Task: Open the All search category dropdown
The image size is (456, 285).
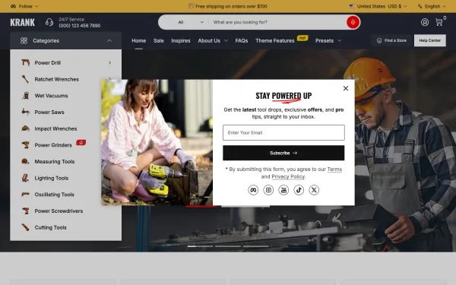Action: tap(191, 22)
